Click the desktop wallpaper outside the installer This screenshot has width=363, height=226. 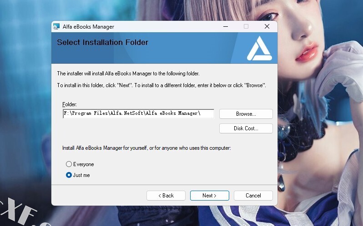(318, 113)
